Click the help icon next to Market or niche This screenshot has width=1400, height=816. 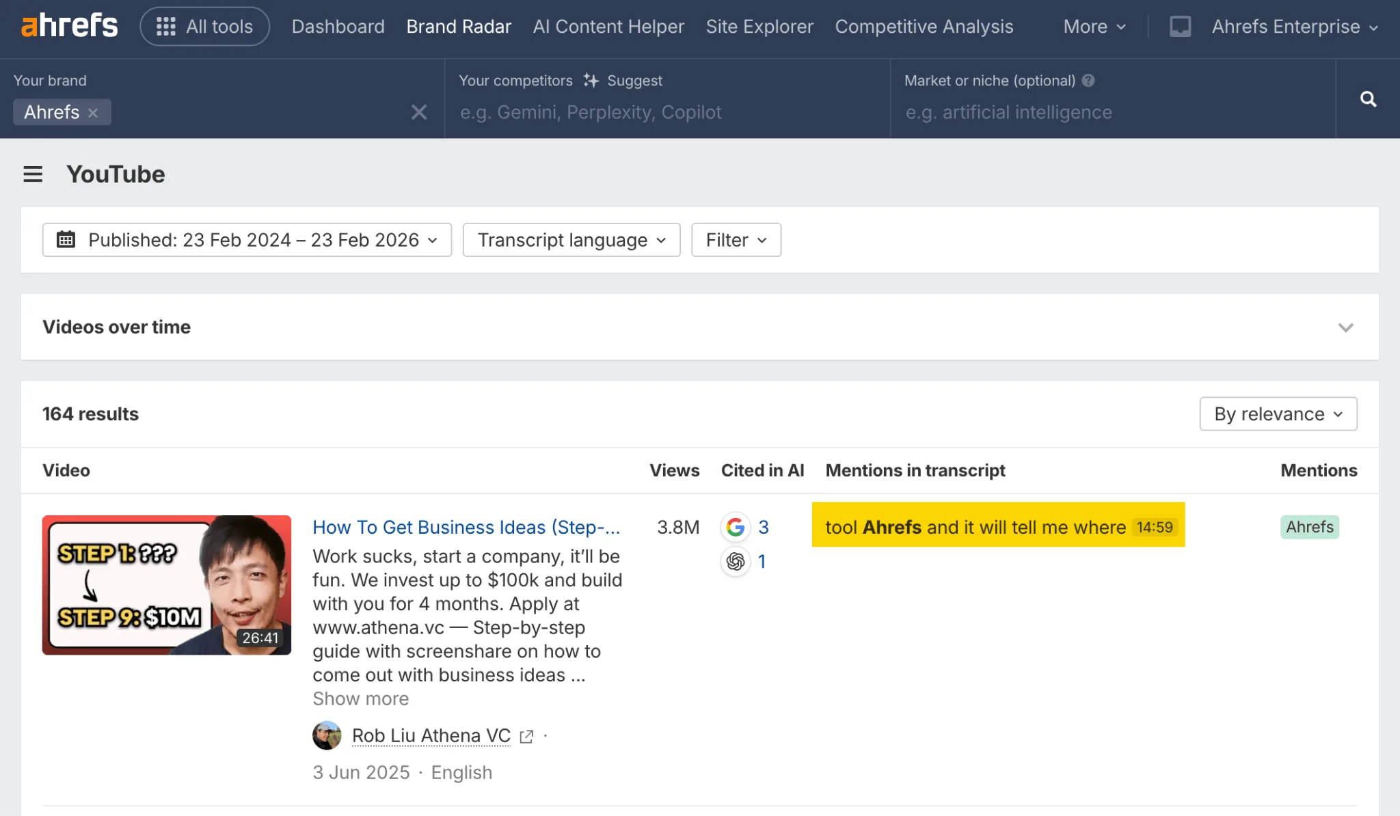click(x=1088, y=80)
